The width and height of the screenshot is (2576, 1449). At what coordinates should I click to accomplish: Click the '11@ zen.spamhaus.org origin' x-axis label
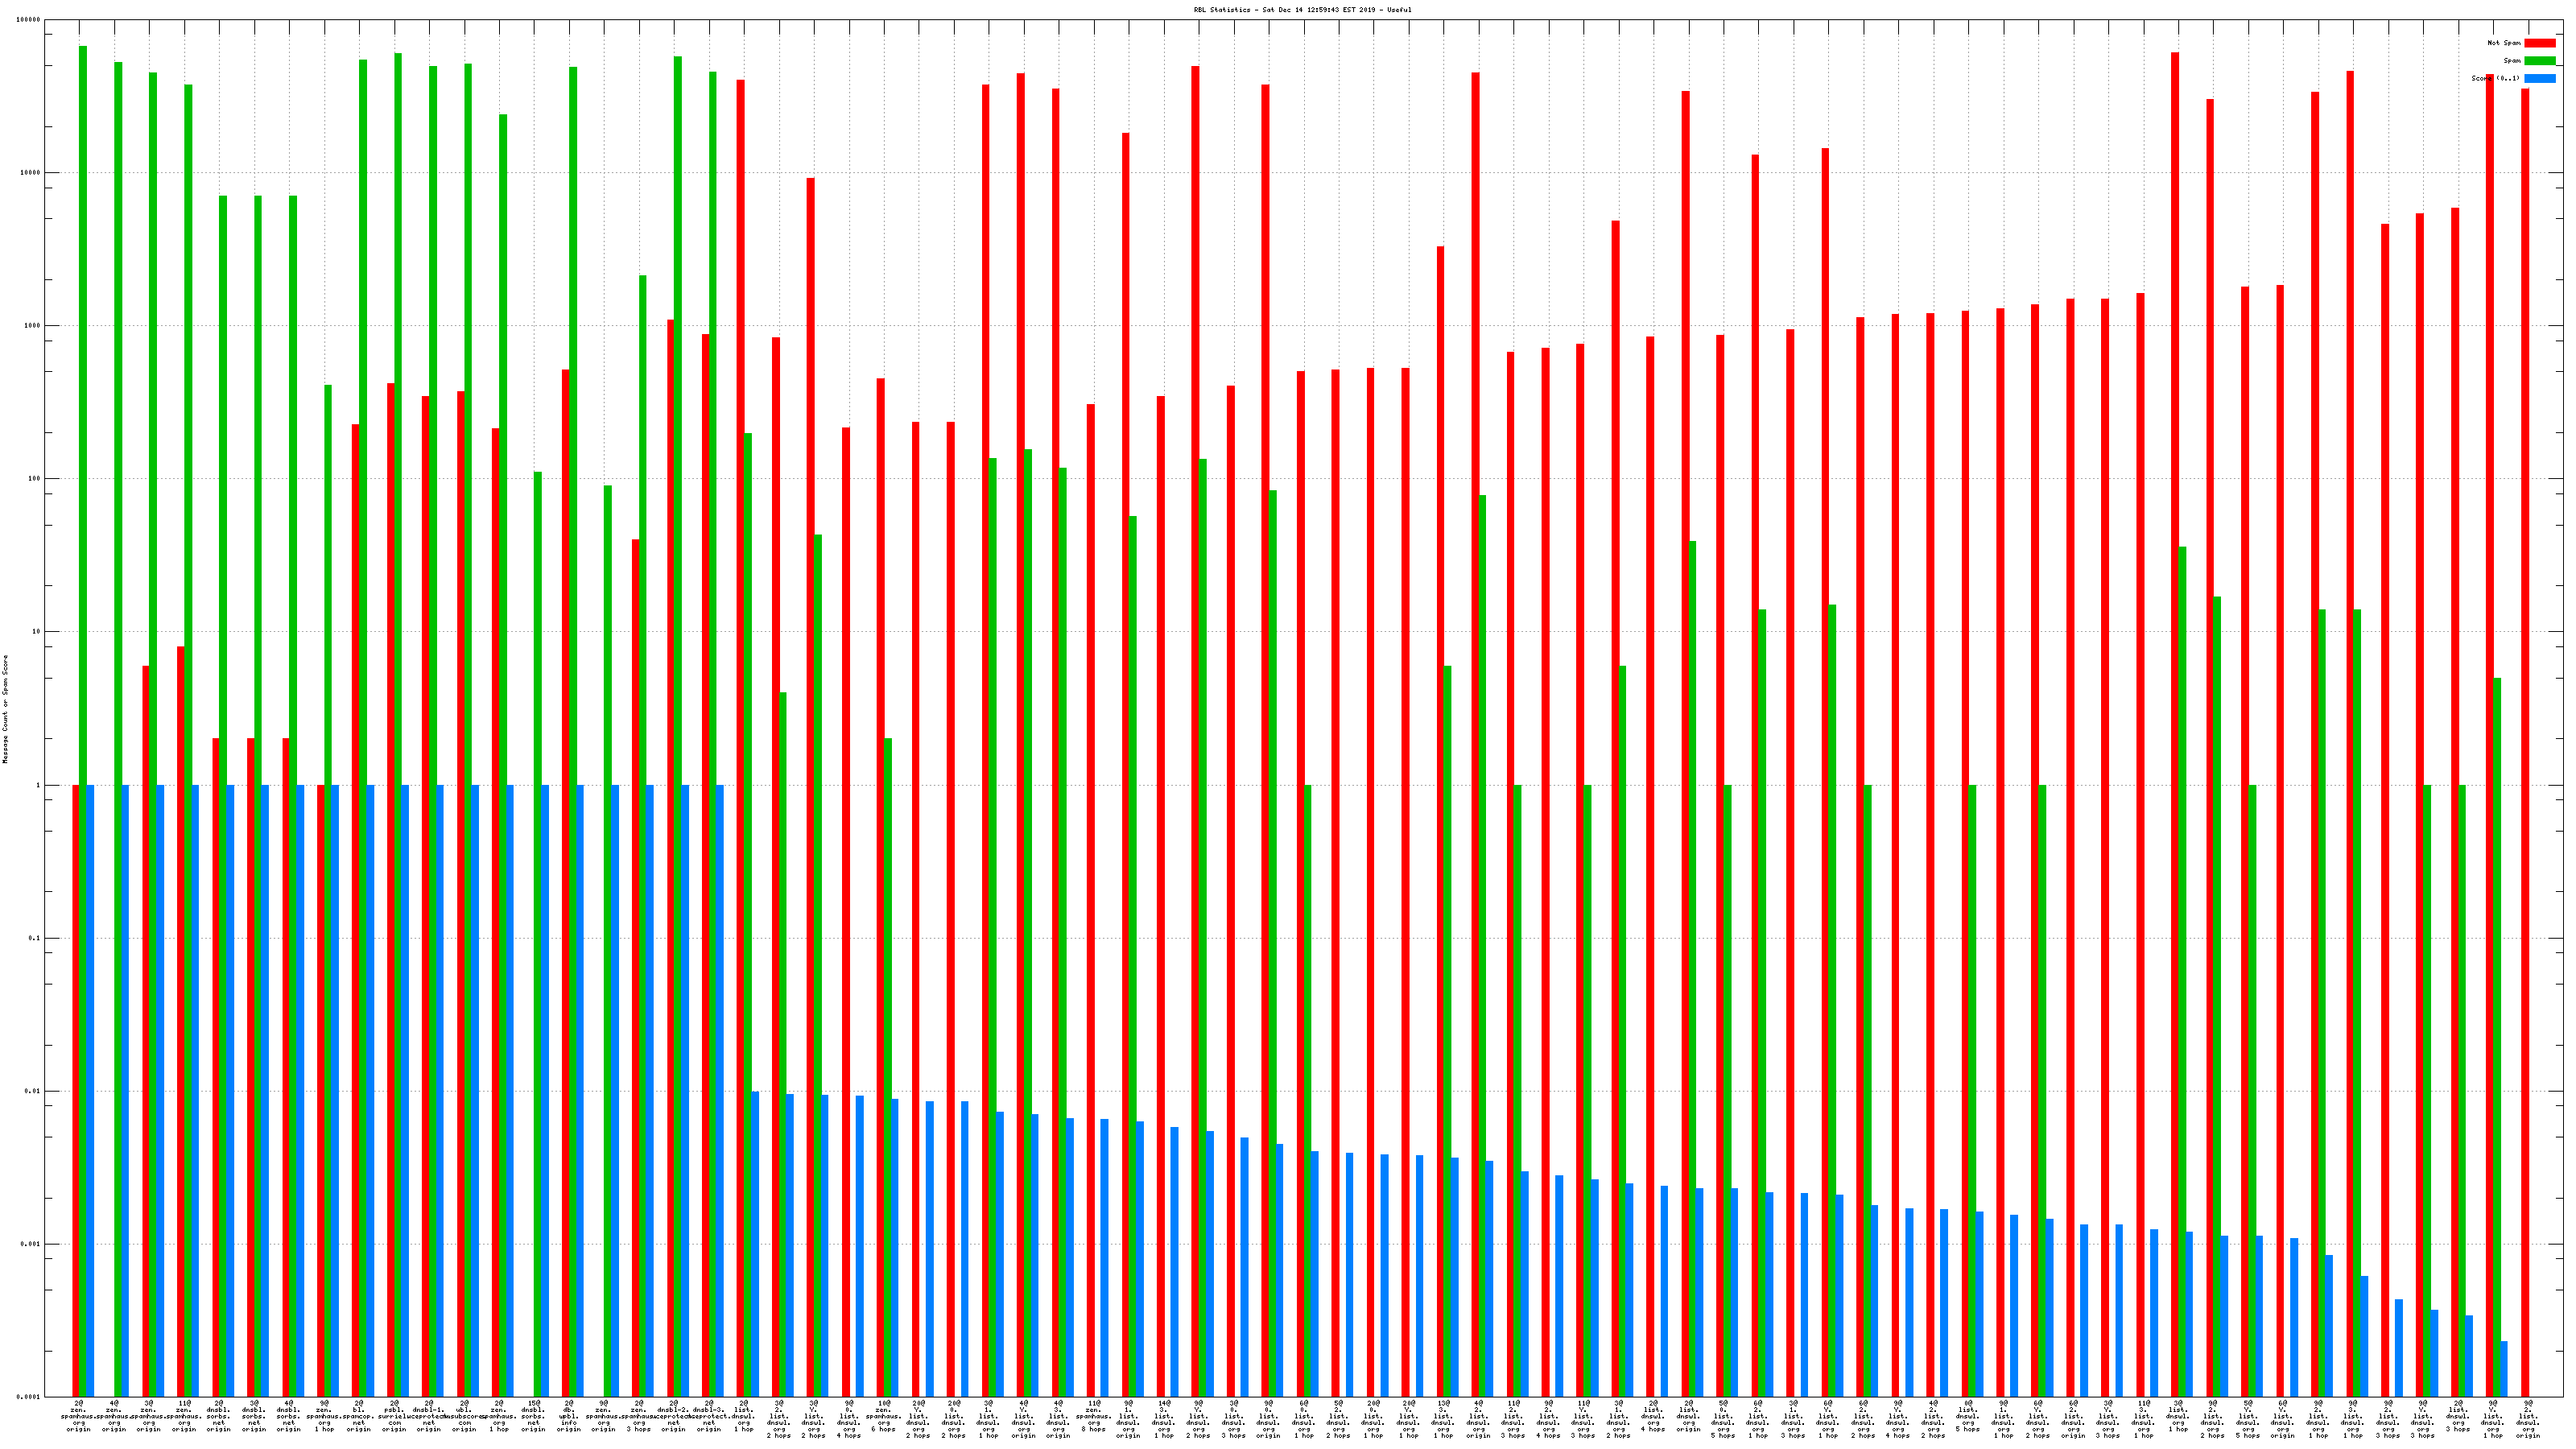point(184,1416)
